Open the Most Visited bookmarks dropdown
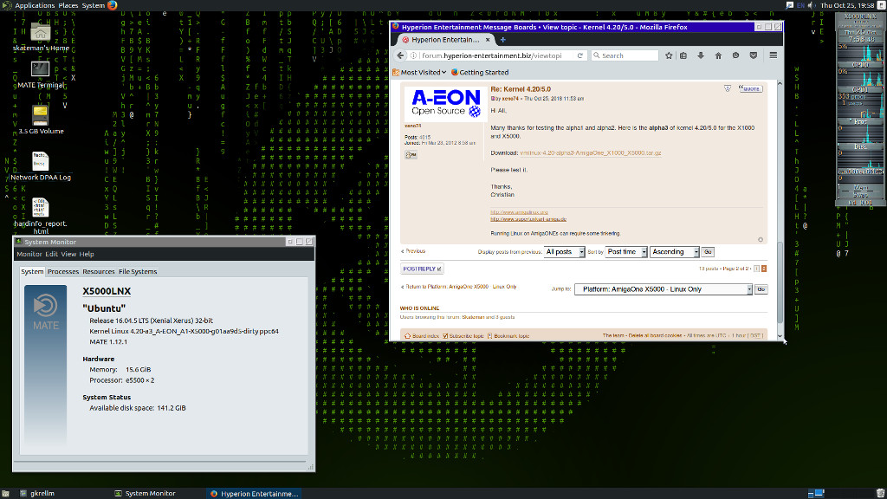 [x=419, y=73]
